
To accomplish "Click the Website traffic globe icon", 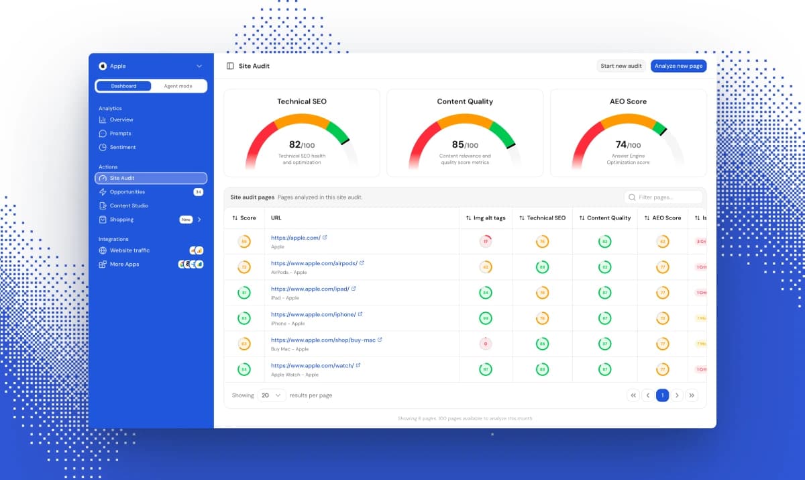I will click(103, 250).
